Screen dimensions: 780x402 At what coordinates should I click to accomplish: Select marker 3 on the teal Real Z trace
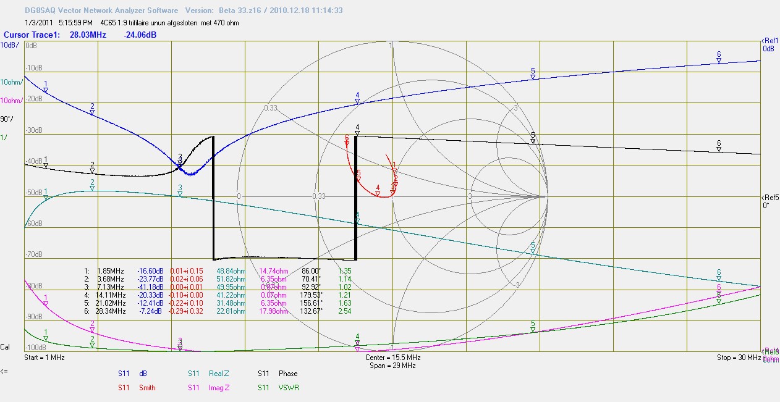click(180, 191)
